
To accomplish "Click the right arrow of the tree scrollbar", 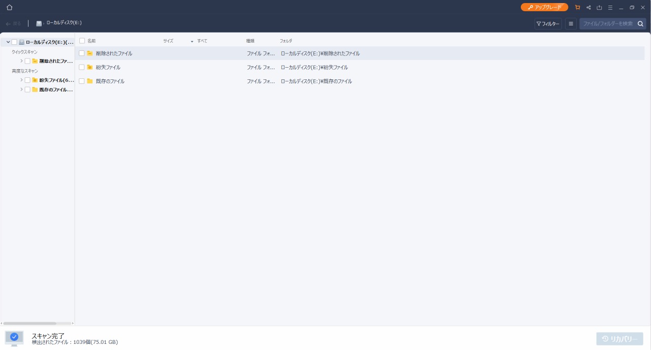I will pos(73,323).
